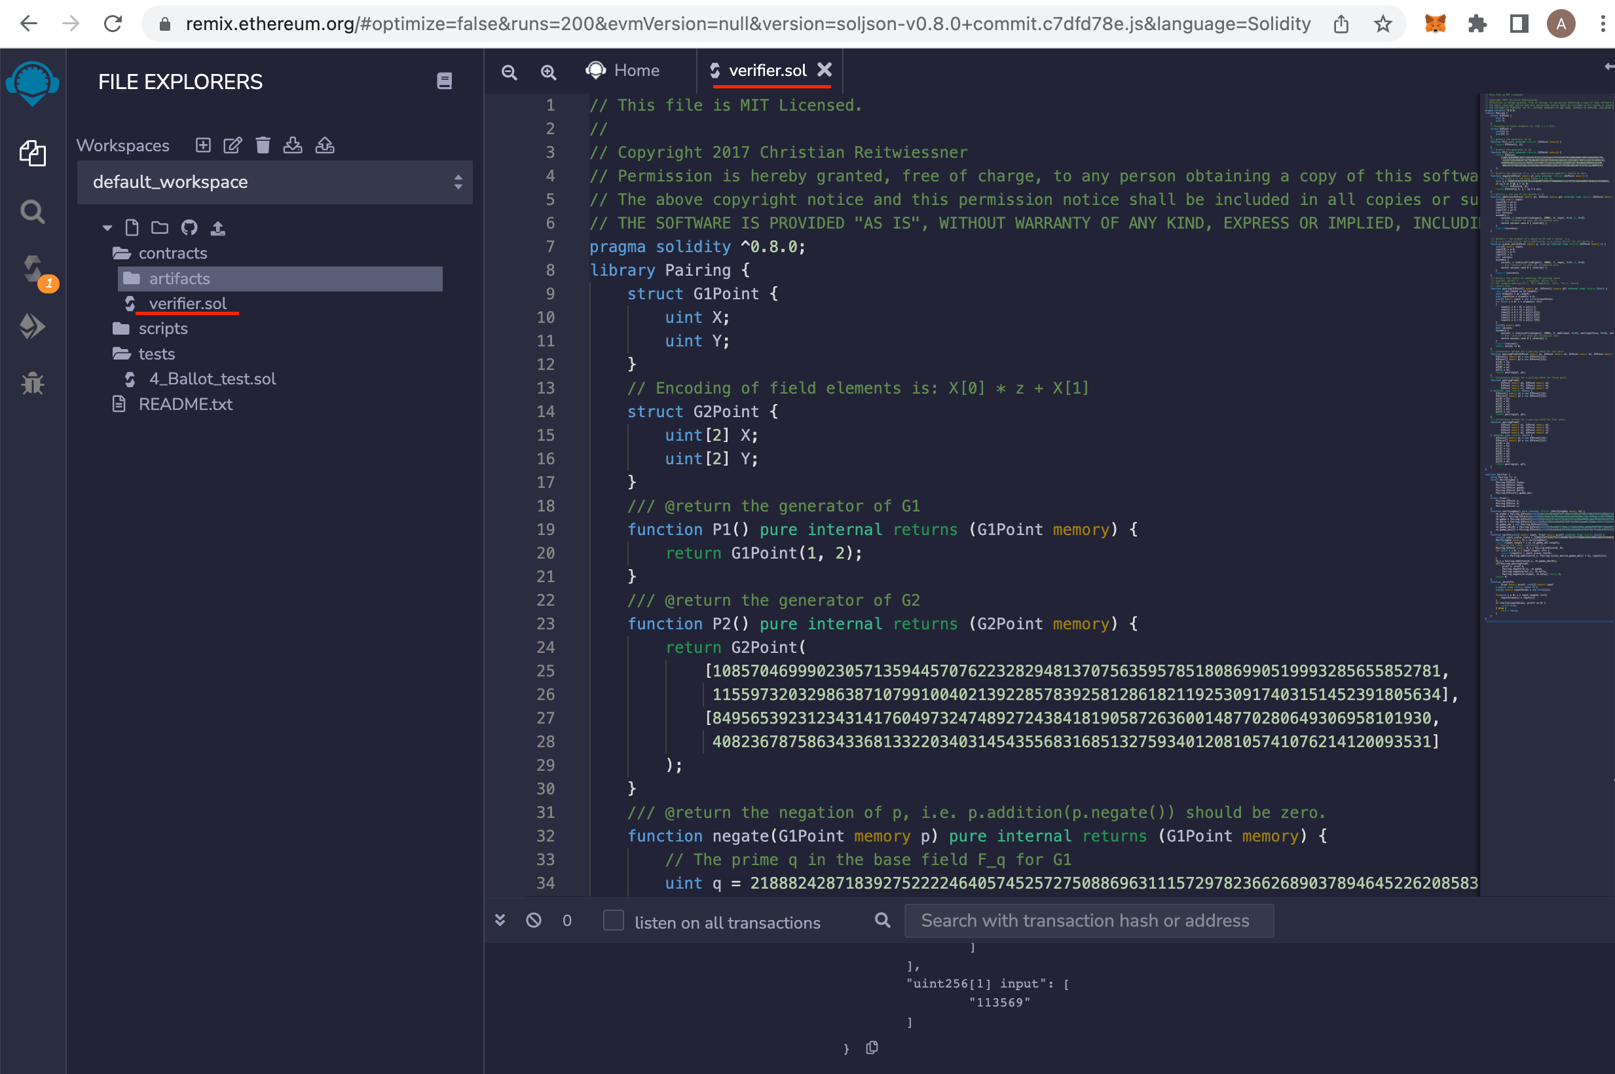The image size is (1615, 1074).
Task: Close the verifier.sol tab
Action: [x=824, y=70]
